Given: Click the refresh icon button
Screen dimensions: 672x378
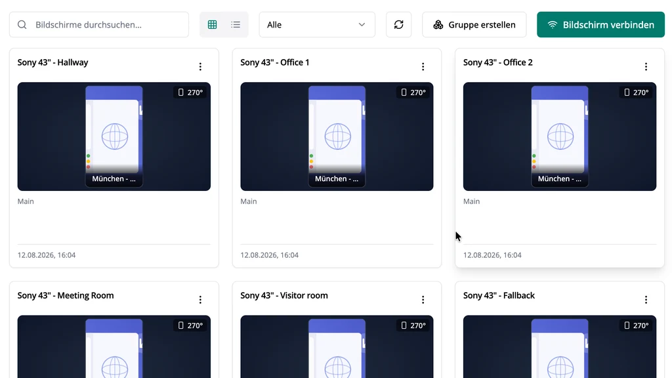Looking at the screenshot, I should point(398,24).
